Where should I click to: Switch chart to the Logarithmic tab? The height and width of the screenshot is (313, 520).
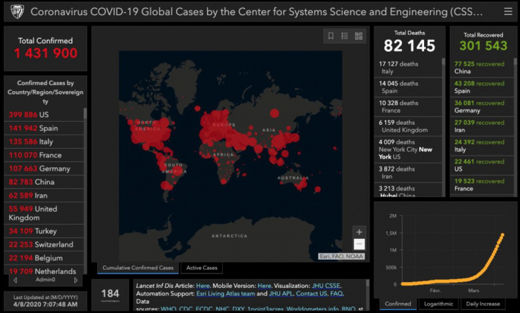pos(437,304)
